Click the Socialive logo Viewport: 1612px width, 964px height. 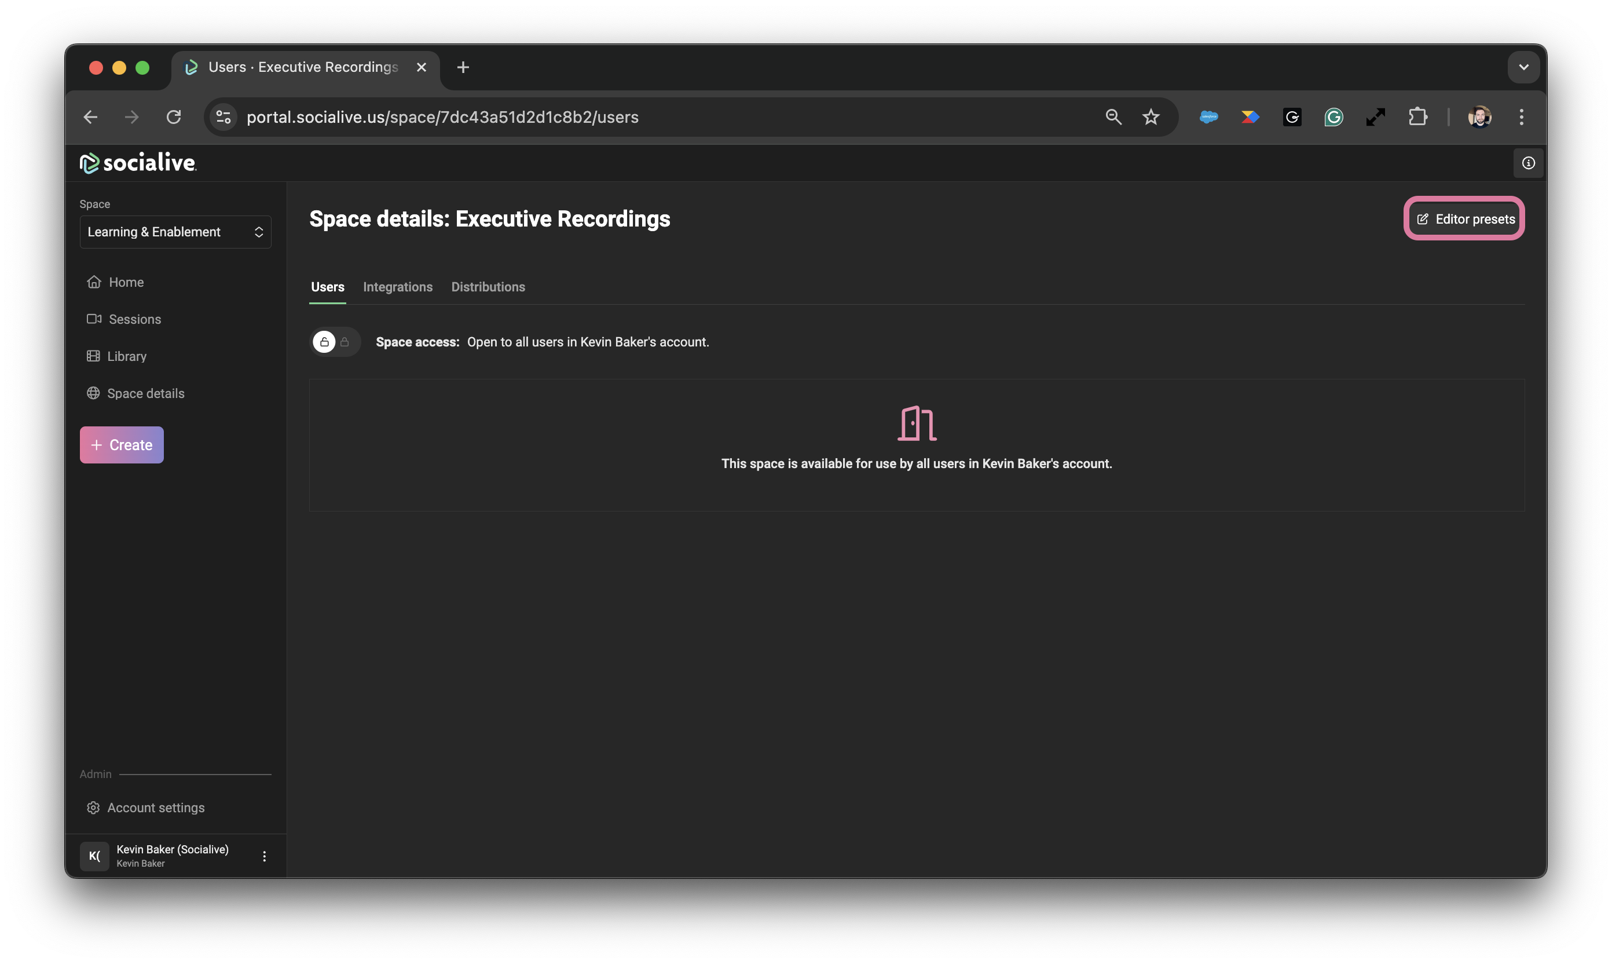[x=138, y=162]
